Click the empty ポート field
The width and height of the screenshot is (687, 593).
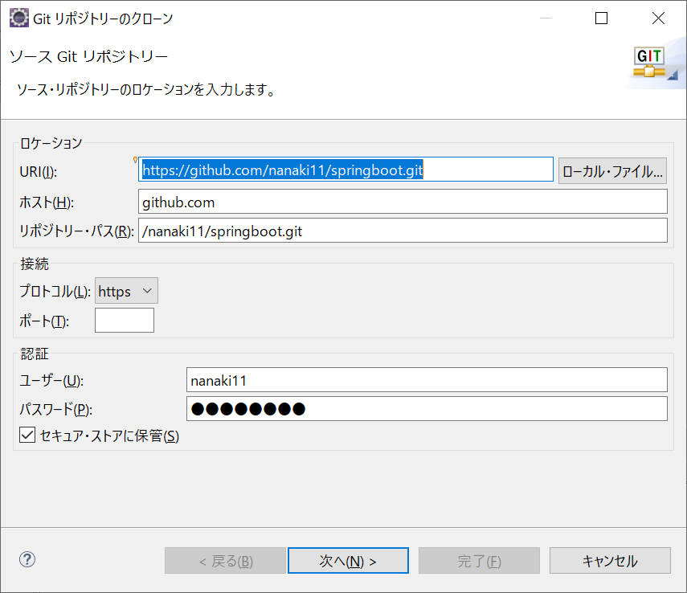pos(125,321)
